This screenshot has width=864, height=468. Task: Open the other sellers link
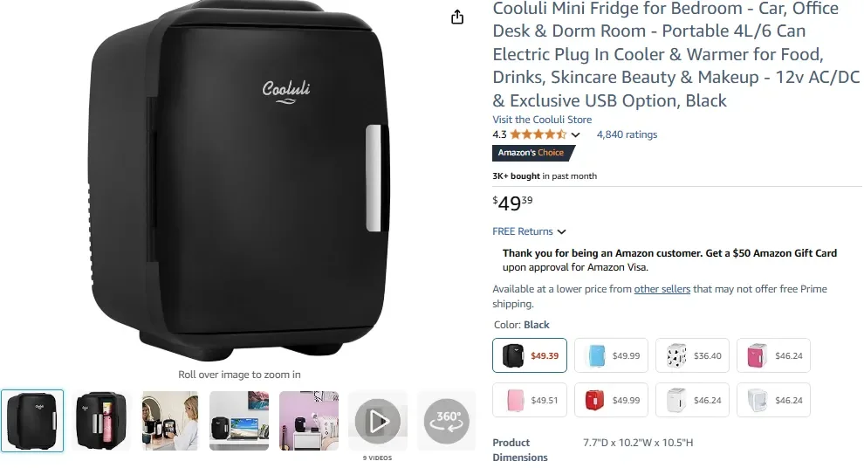(662, 289)
